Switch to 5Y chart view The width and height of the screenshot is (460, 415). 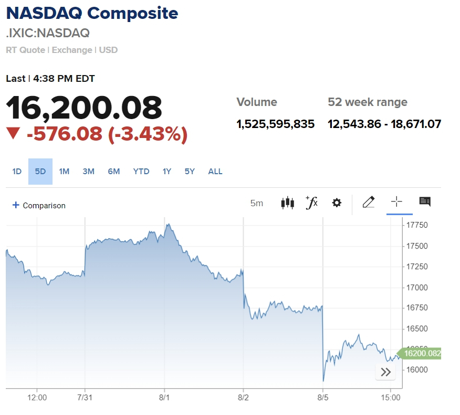(x=190, y=172)
